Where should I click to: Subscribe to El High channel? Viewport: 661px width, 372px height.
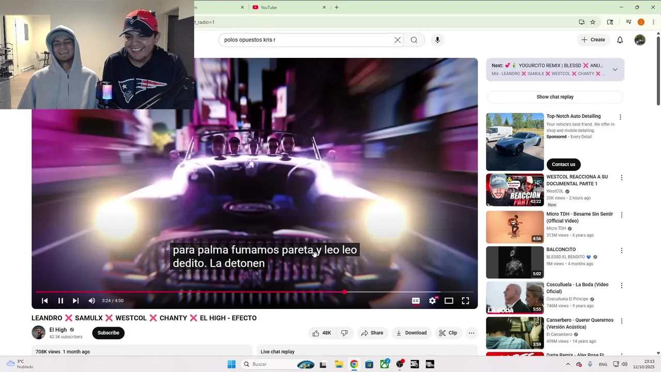point(108,333)
